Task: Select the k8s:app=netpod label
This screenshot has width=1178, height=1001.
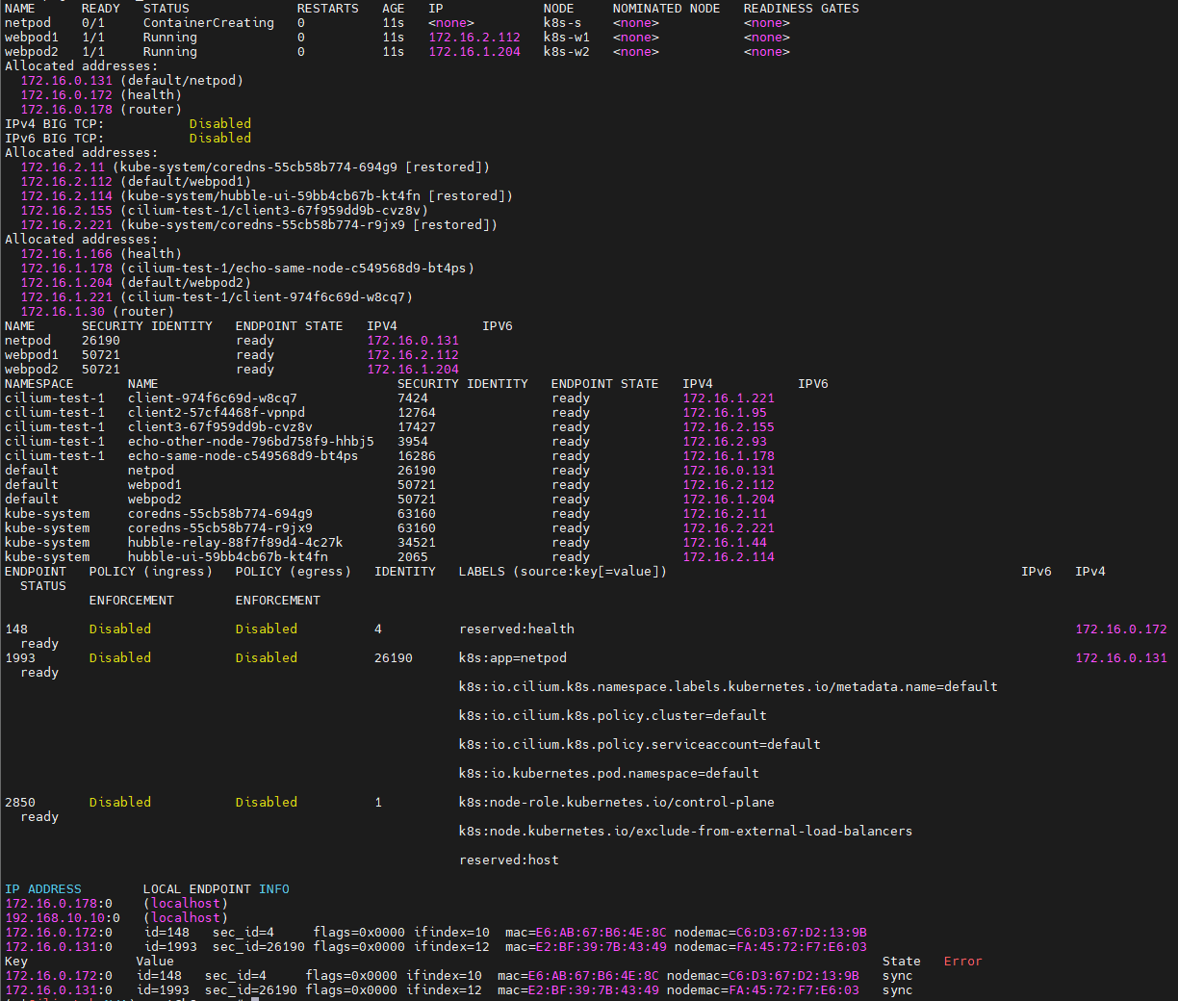Action: (512, 658)
